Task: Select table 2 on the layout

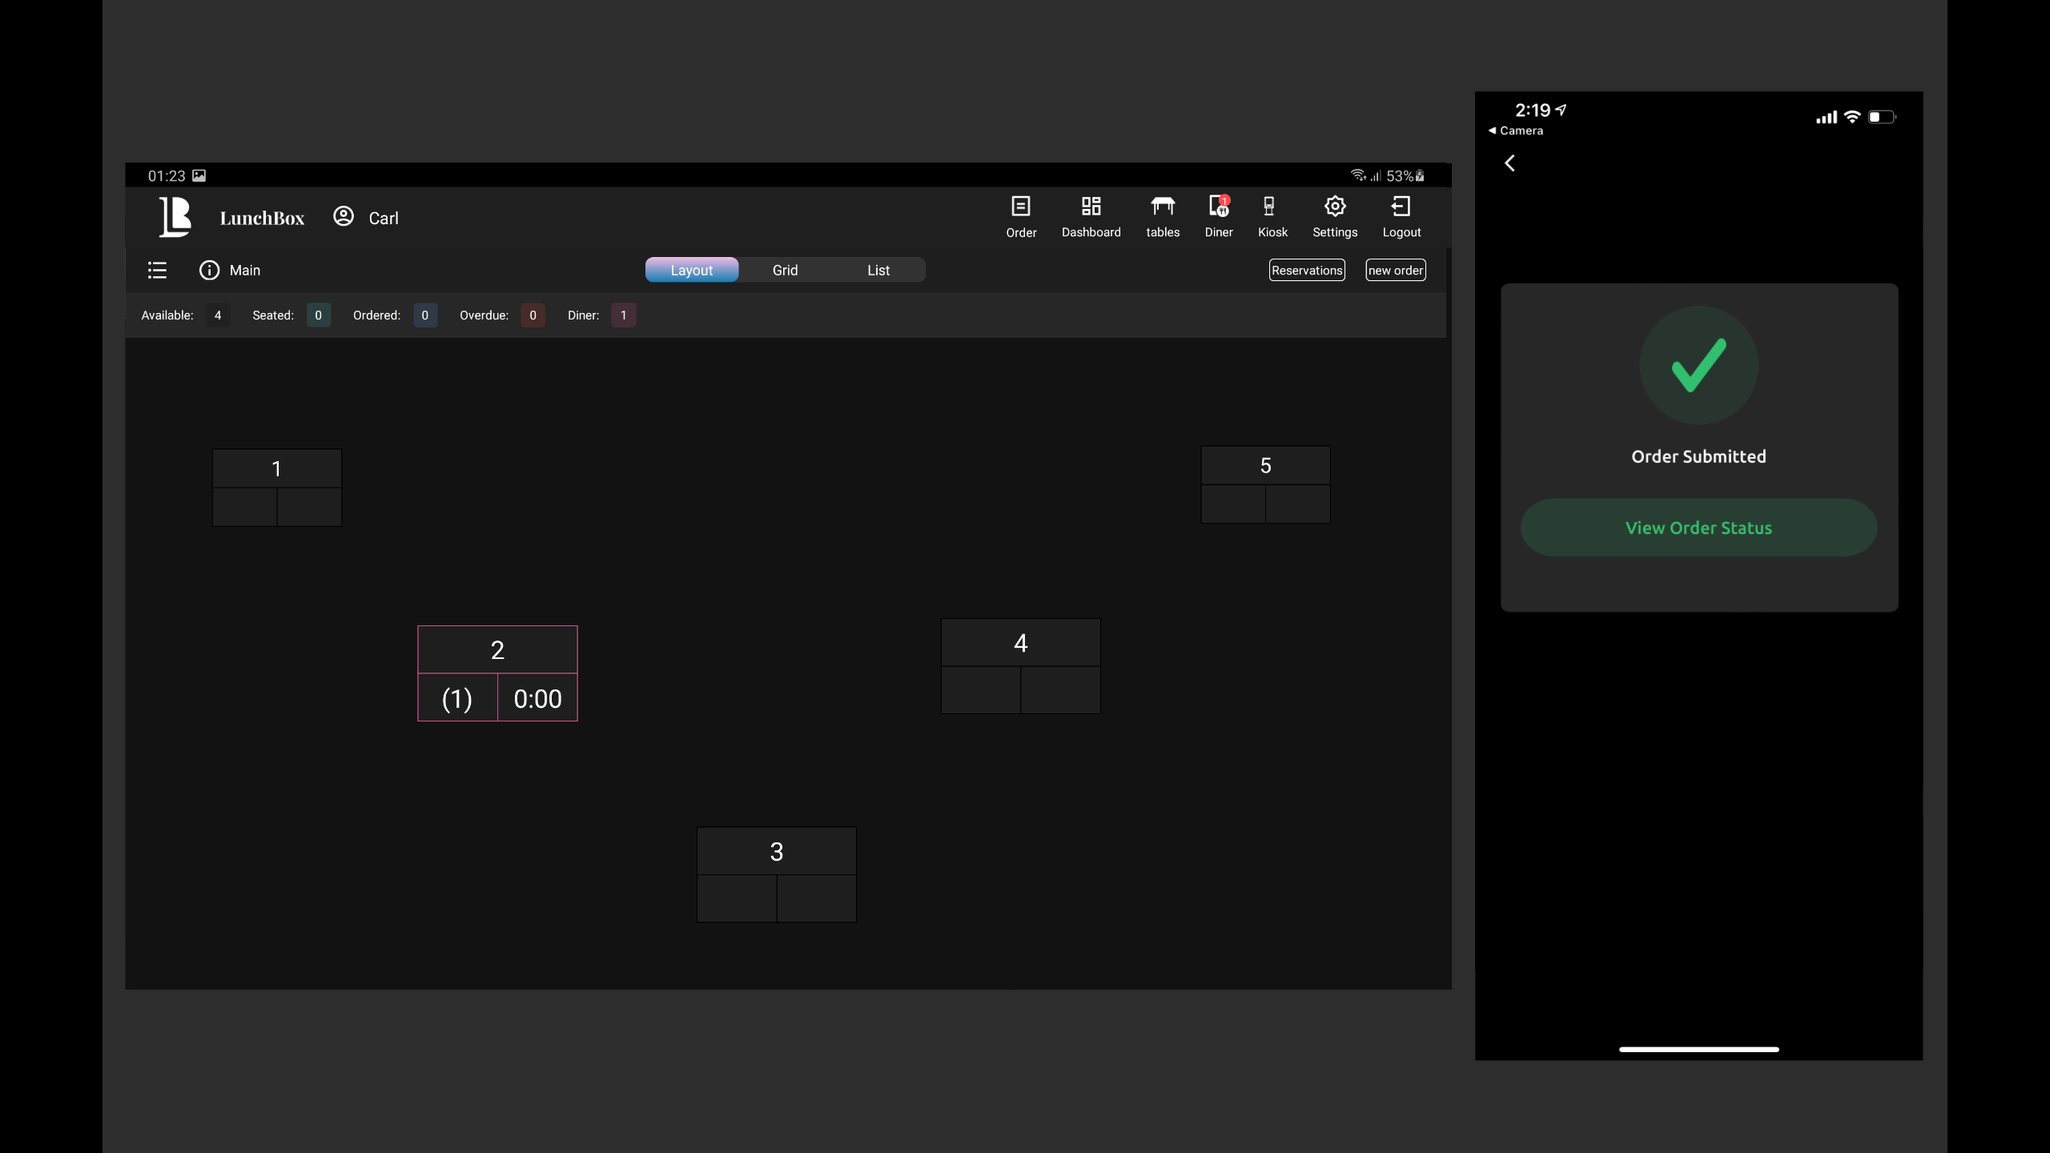Action: (497, 673)
